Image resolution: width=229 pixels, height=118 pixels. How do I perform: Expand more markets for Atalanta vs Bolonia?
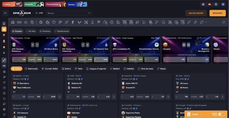point(114,97)
